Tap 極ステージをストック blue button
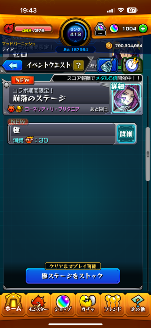Image resolution: width=151 pixels, height=328 pixels. (x=73, y=276)
